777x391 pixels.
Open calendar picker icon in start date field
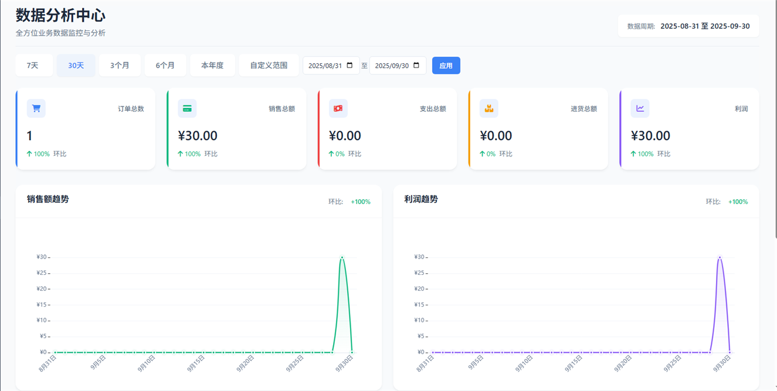pos(350,66)
